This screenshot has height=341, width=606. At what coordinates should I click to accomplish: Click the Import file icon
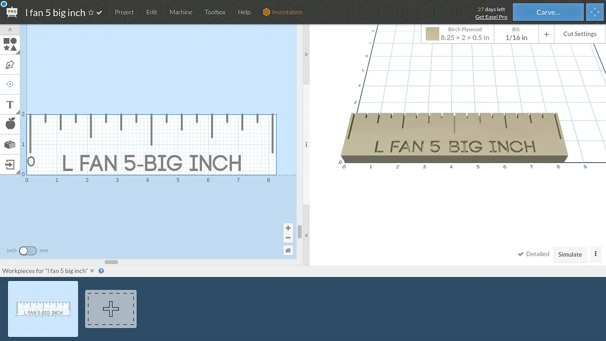click(x=10, y=164)
